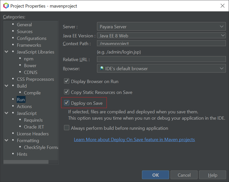Click the NetBeans icon in title bar
Viewport: 229px width, 182px height.
pyautogui.click(x=6, y=6)
